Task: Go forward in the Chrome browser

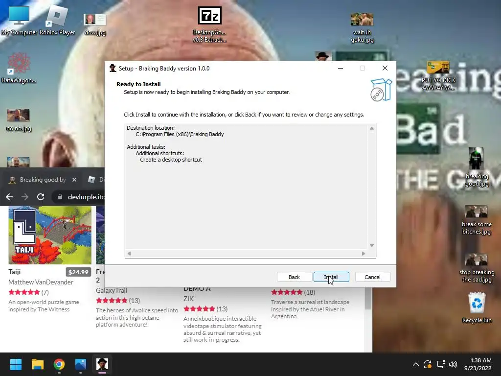Action: tap(24, 197)
